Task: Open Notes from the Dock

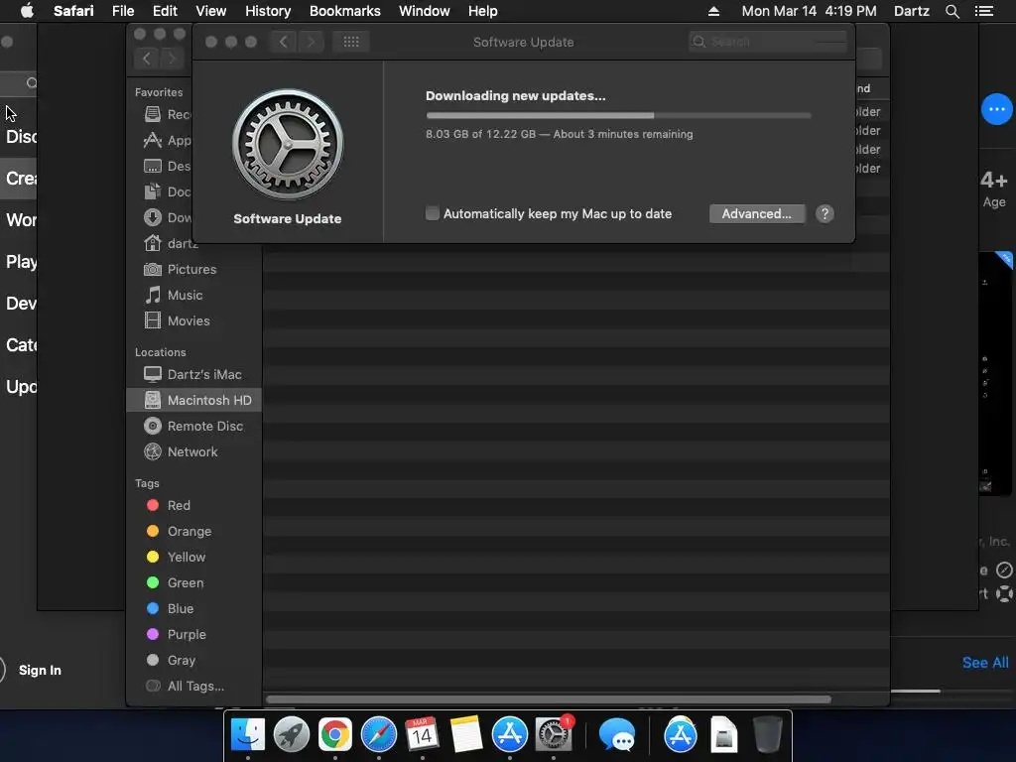Action: click(x=466, y=735)
